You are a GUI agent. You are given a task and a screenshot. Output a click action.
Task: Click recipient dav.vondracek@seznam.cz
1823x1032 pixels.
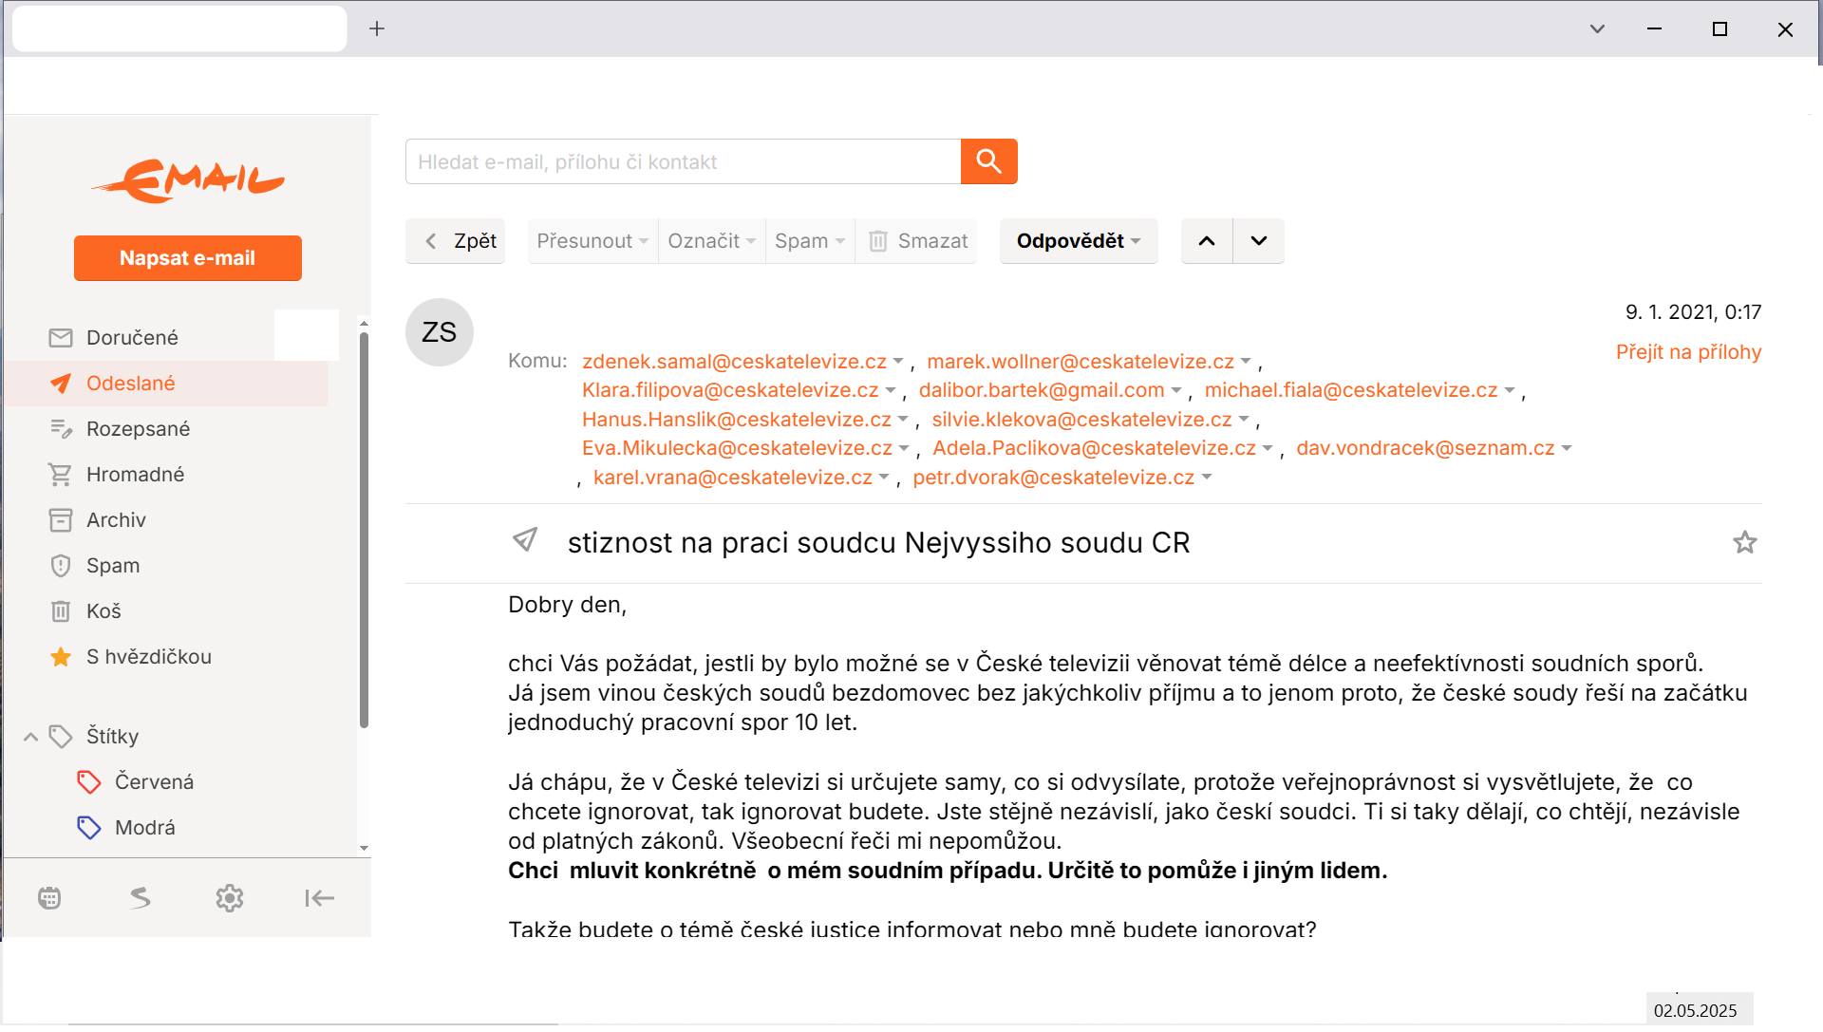[1425, 448]
